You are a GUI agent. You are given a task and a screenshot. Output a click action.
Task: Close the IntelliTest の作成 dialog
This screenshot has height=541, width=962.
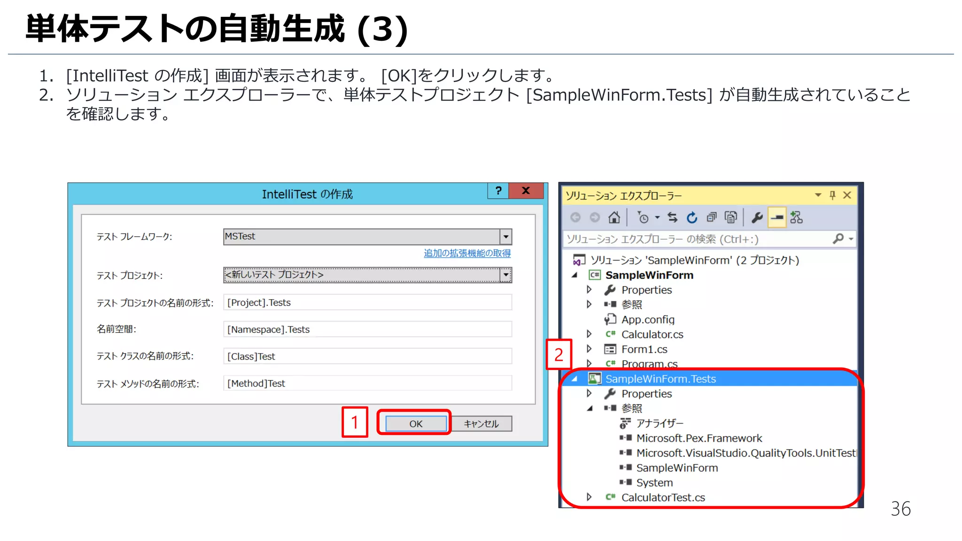point(526,191)
